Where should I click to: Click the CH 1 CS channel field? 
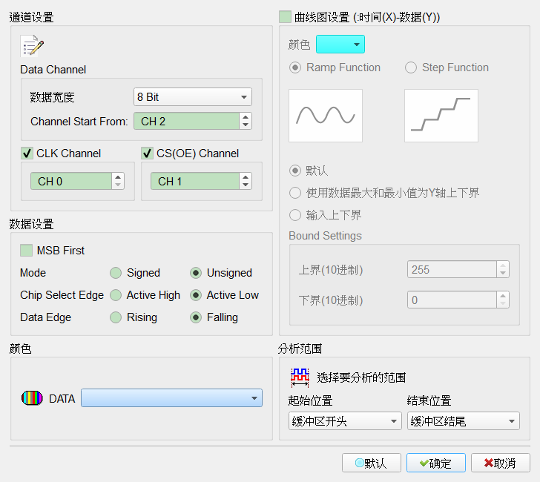[194, 181]
